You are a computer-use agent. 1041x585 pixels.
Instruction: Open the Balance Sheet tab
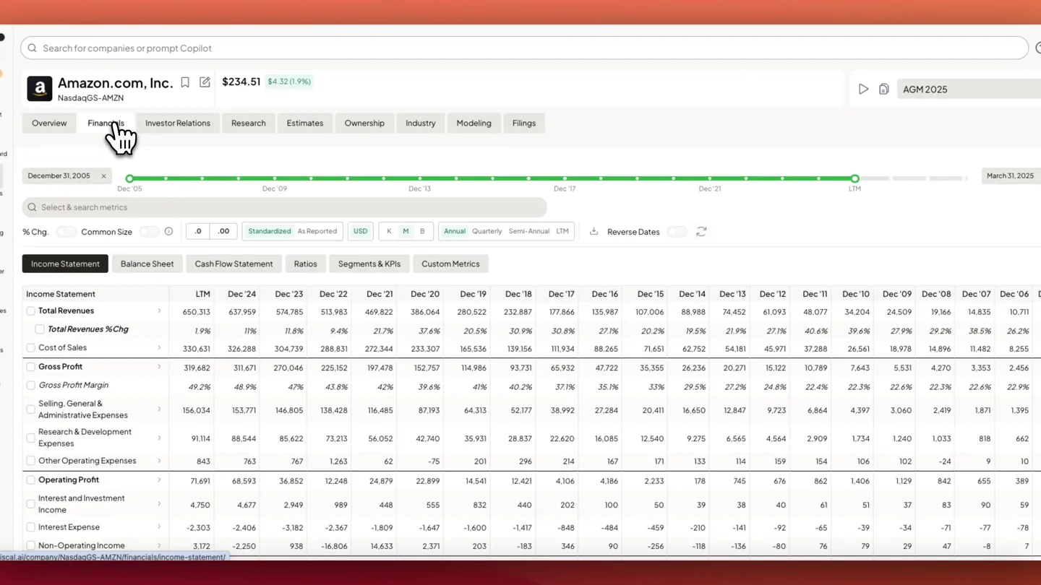point(147,264)
